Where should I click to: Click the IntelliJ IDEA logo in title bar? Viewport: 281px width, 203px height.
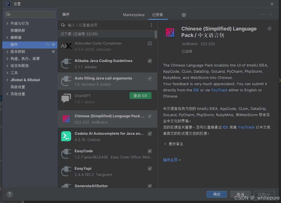pyautogui.click(x=8, y=4)
